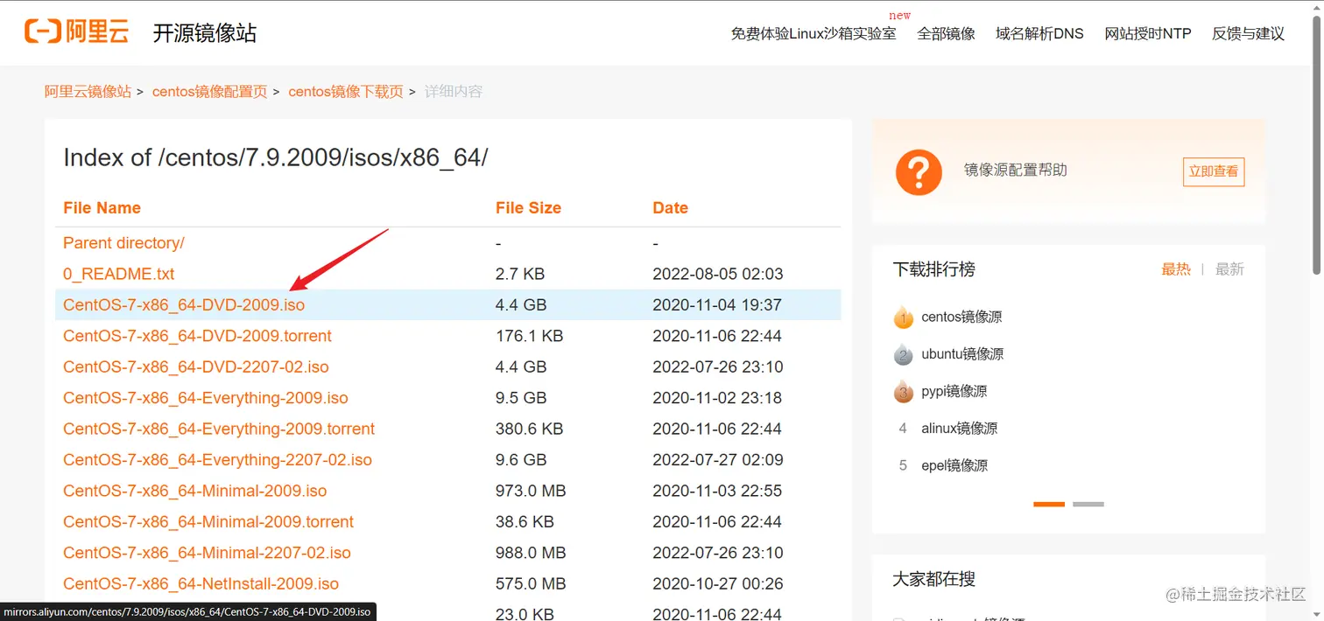Click the date 2020-11-04 19:37
The height and width of the screenshot is (621, 1324).
tap(717, 305)
